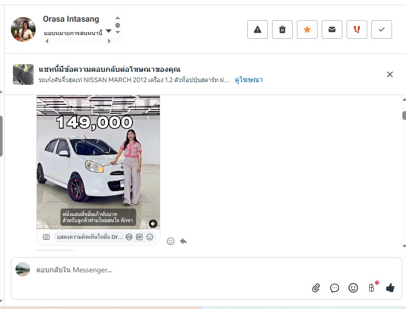Image resolution: width=406 pixels, height=309 pixels.
Task: Reply to the video message arrow
Action: (183, 241)
